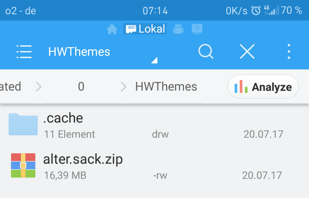
Task: Click the chevron before the 0 breadcrumb
Action: [x=39, y=87]
